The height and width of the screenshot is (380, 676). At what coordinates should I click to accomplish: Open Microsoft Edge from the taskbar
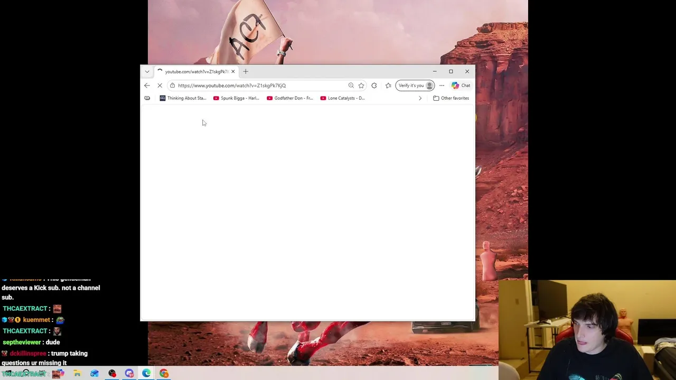(x=147, y=374)
